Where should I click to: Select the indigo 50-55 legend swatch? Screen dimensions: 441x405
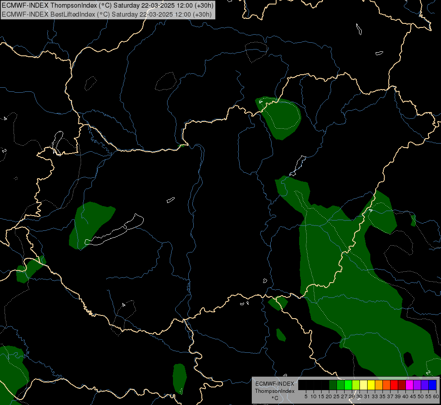[x=425, y=385]
